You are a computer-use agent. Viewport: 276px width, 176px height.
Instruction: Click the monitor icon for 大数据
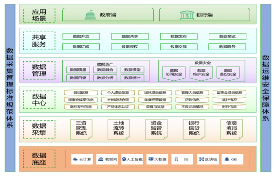pos(151,159)
